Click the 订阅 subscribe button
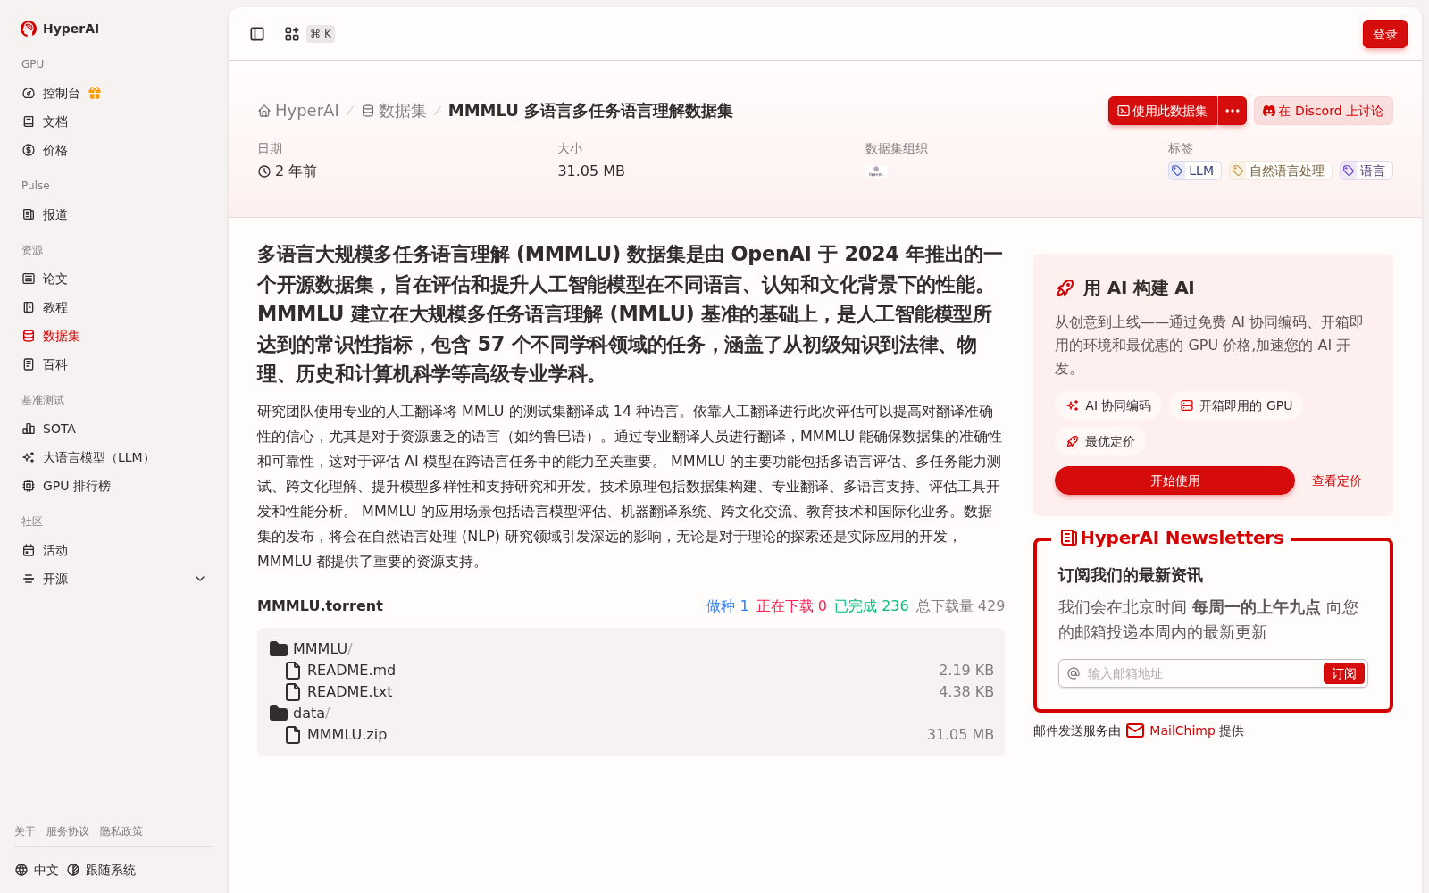 [x=1343, y=673]
